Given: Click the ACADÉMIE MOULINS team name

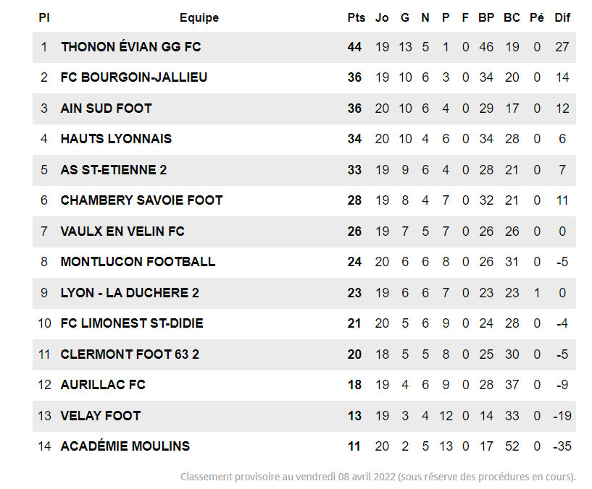Looking at the screenshot, I should (125, 446).
